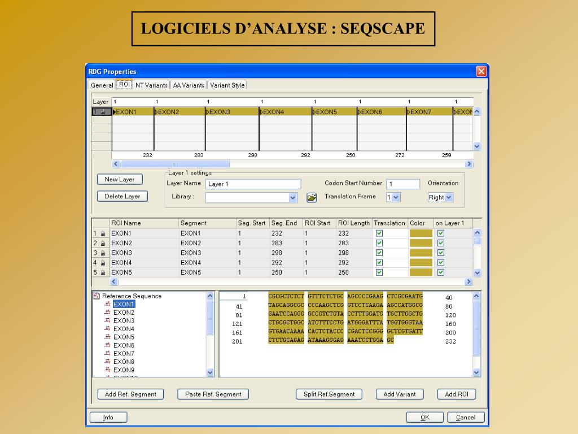Click the segment icon beside EXON9 in tree
The width and height of the screenshot is (578, 434).
click(x=107, y=370)
